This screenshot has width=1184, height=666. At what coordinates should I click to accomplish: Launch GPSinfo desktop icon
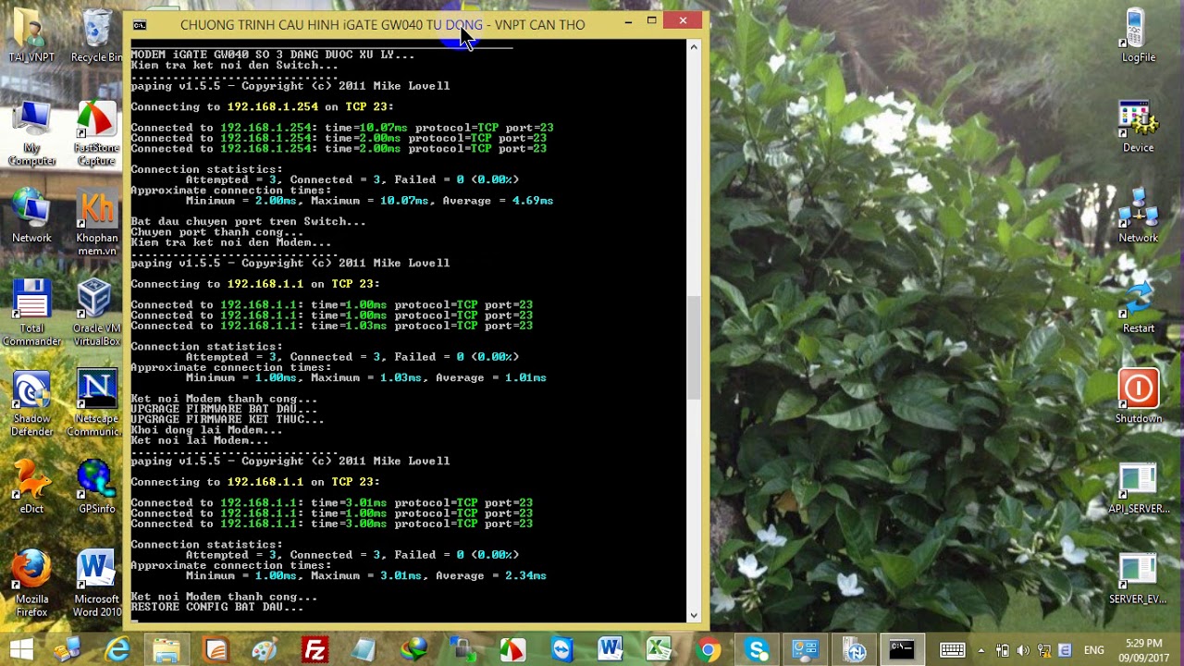(x=96, y=487)
